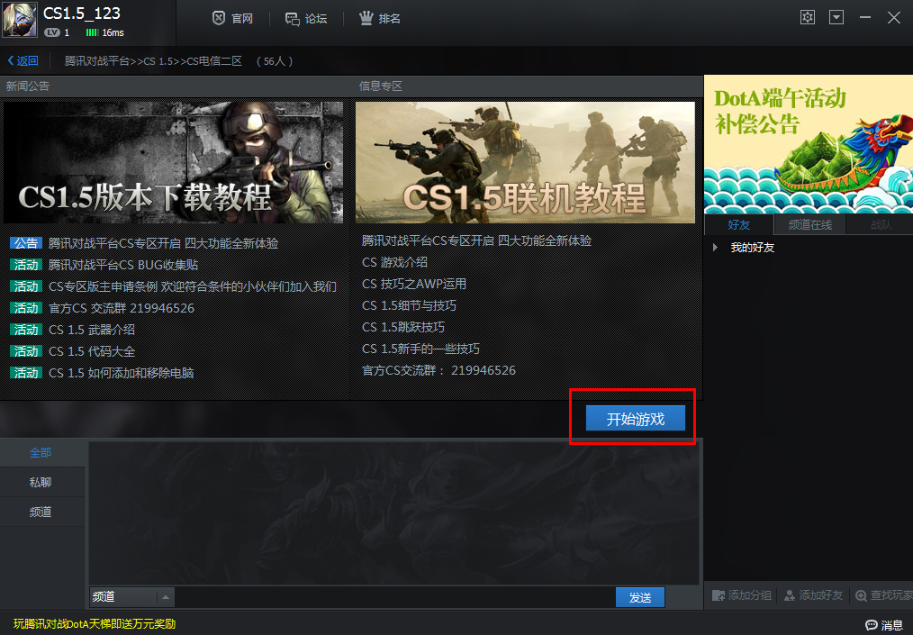The width and height of the screenshot is (913, 635).
Task: Click the 开始游戏 start game button
Action: [x=636, y=418]
